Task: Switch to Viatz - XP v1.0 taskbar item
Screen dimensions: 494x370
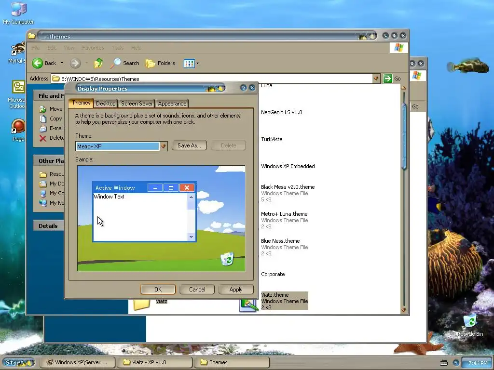Action: click(154, 362)
